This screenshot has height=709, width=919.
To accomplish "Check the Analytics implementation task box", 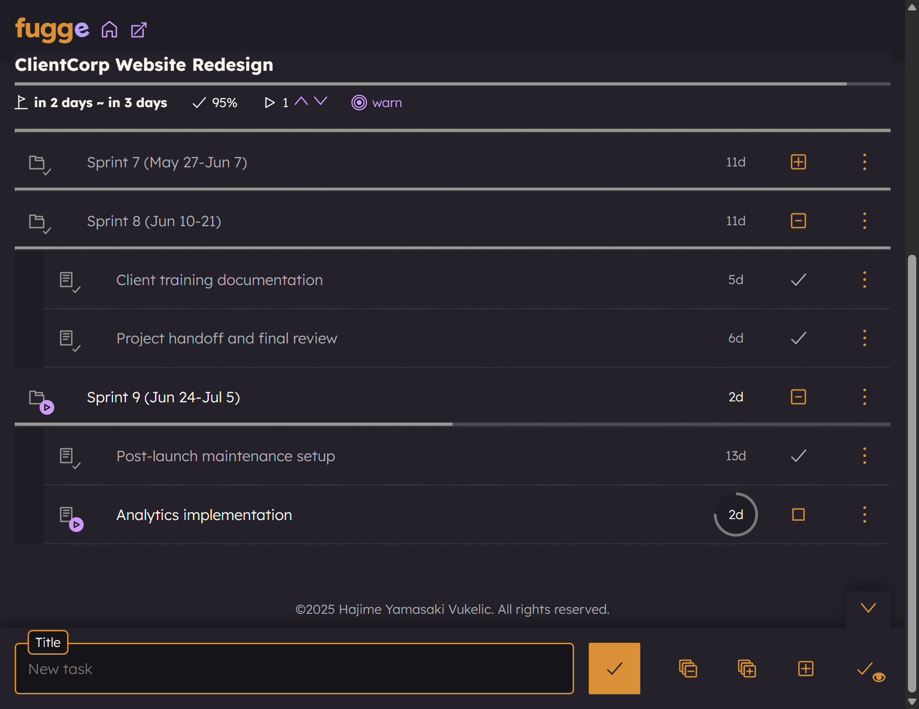I will click(x=798, y=515).
